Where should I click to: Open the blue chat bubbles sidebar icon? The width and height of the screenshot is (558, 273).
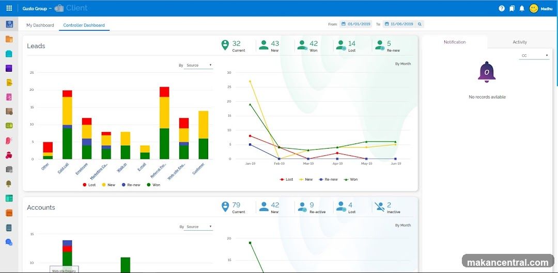[9, 242]
